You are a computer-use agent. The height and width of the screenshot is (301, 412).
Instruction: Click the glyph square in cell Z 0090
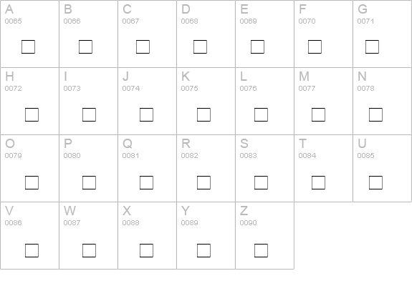(x=261, y=250)
